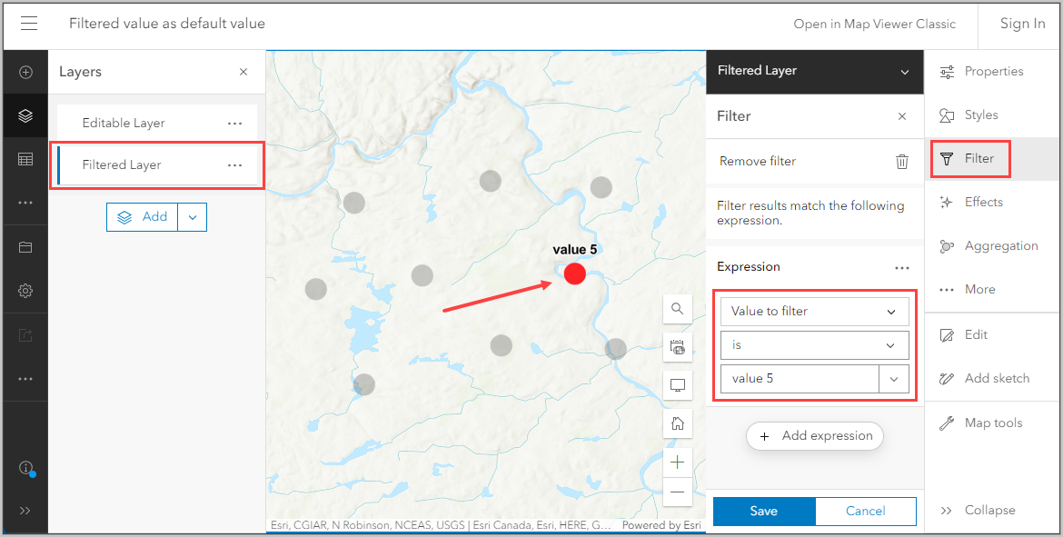The image size is (1063, 537).
Task: Open the Editable Layer ellipsis menu
Action: [235, 122]
